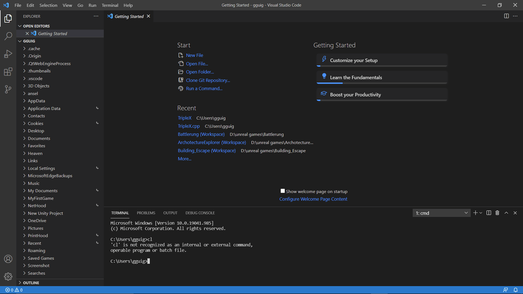This screenshot has height=294, width=523.
Task: Open the Selection menu
Action: click(48, 5)
